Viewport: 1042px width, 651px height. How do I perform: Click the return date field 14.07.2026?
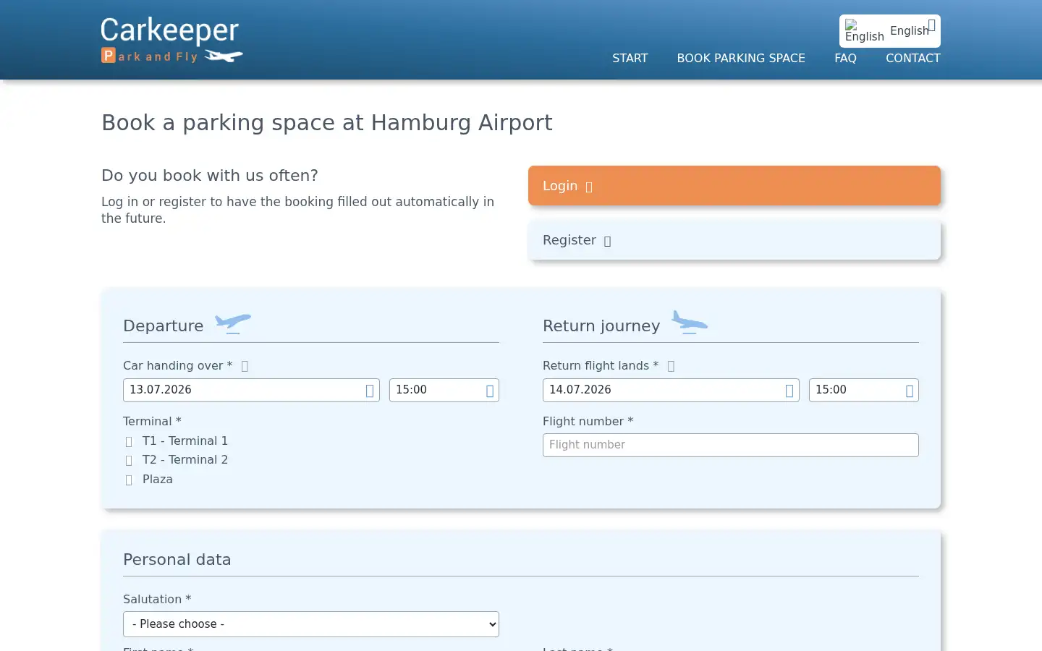(x=671, y=390)
